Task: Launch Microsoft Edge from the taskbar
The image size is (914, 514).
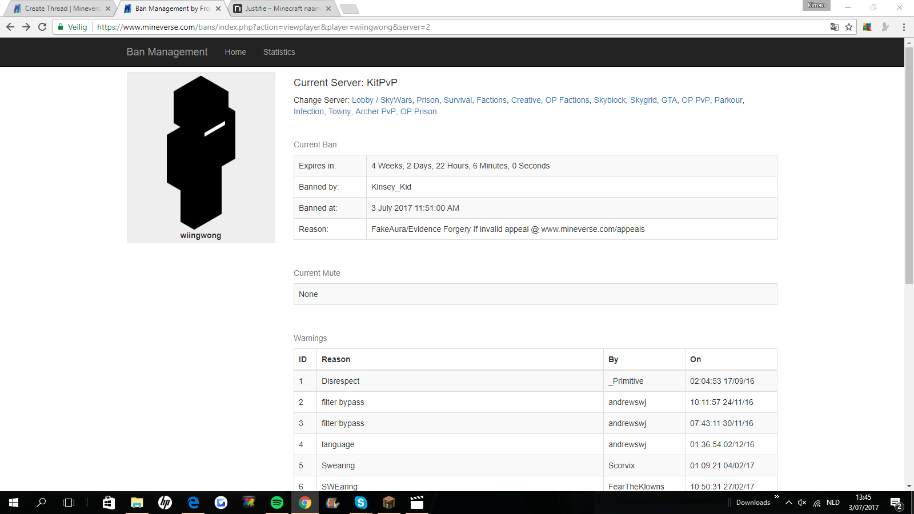Action: coord(193,503)
